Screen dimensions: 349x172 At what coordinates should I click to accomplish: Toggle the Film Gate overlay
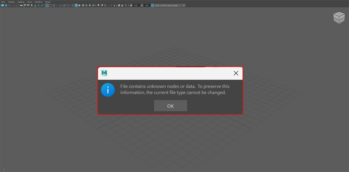point(51,6)
